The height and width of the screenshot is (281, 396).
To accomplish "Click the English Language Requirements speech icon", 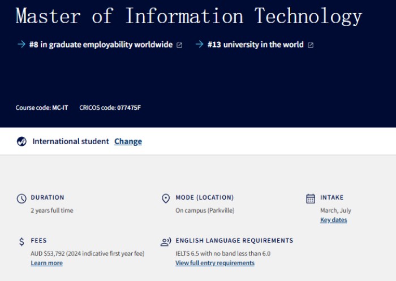I will pos(166,241).
